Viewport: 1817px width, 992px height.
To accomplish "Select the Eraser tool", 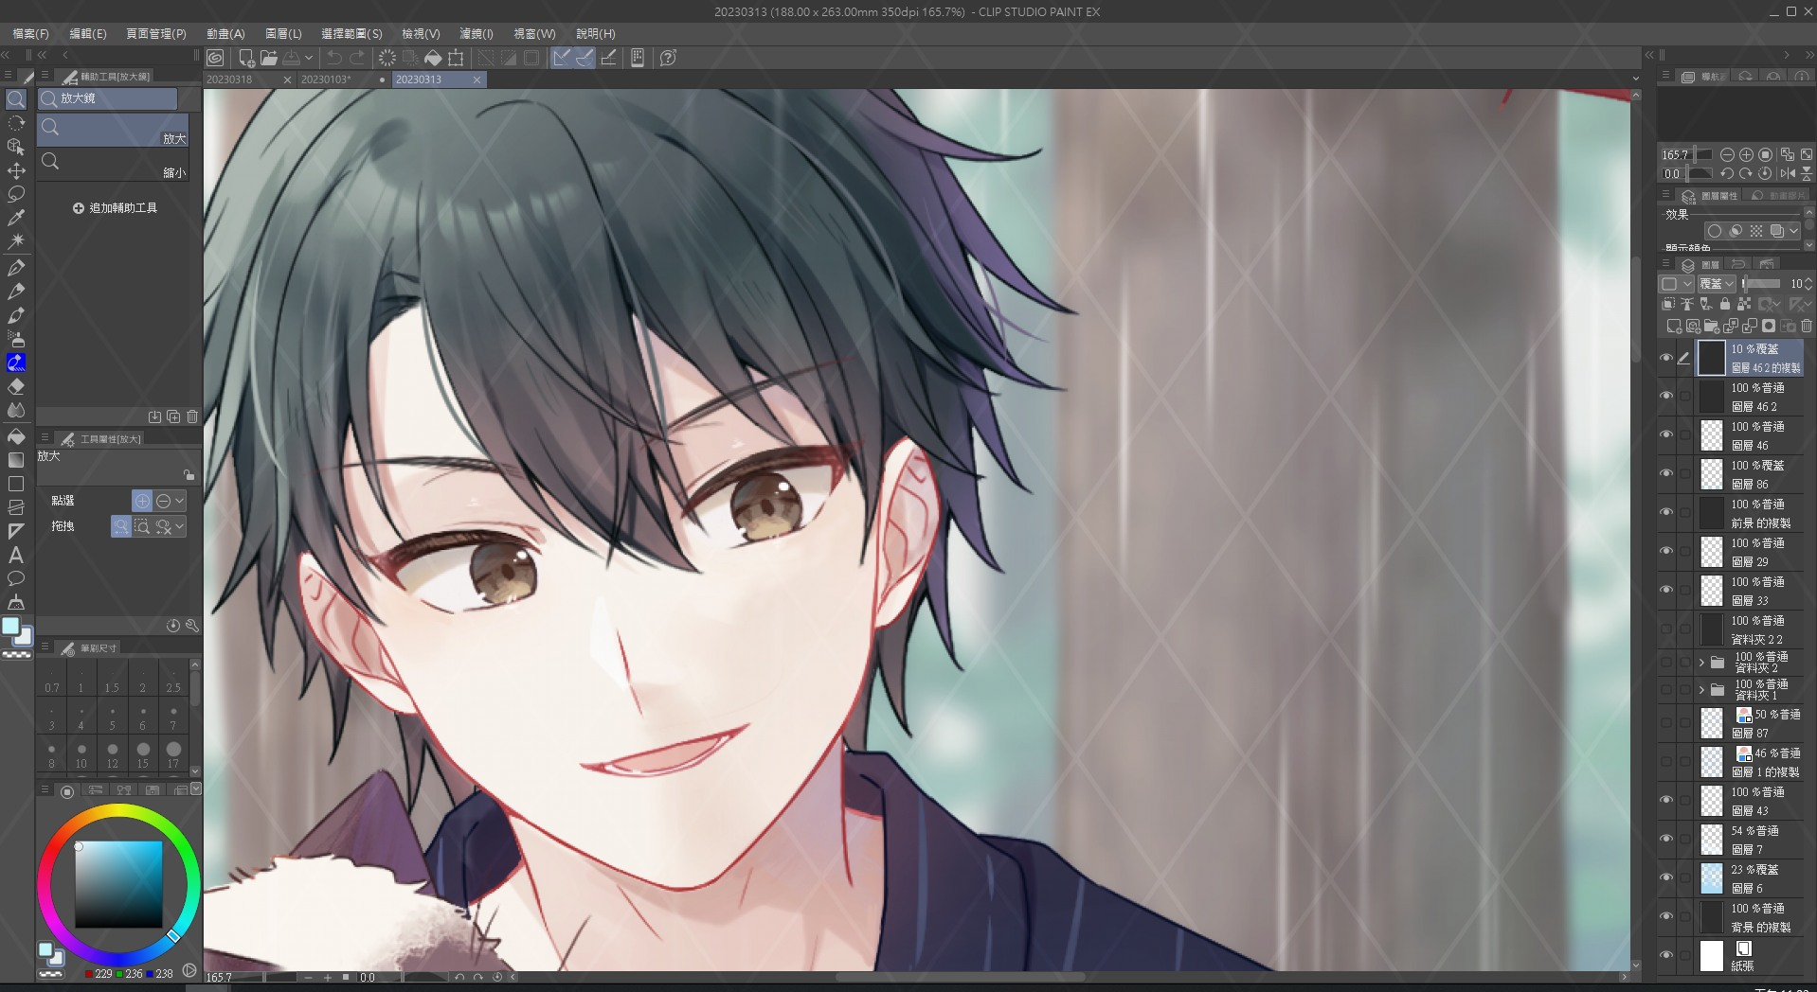I will coord(16,386).
